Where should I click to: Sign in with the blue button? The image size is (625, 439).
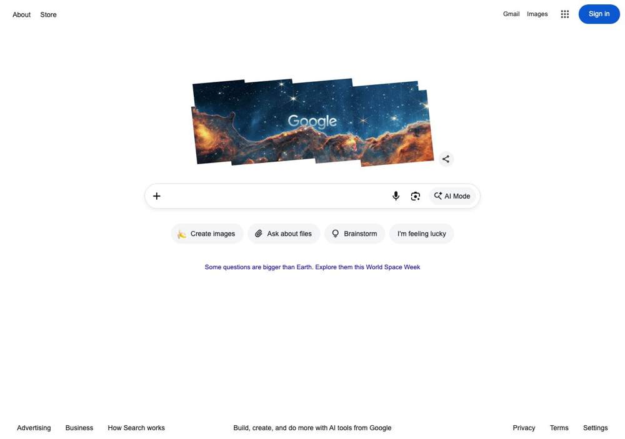(599, 14)
